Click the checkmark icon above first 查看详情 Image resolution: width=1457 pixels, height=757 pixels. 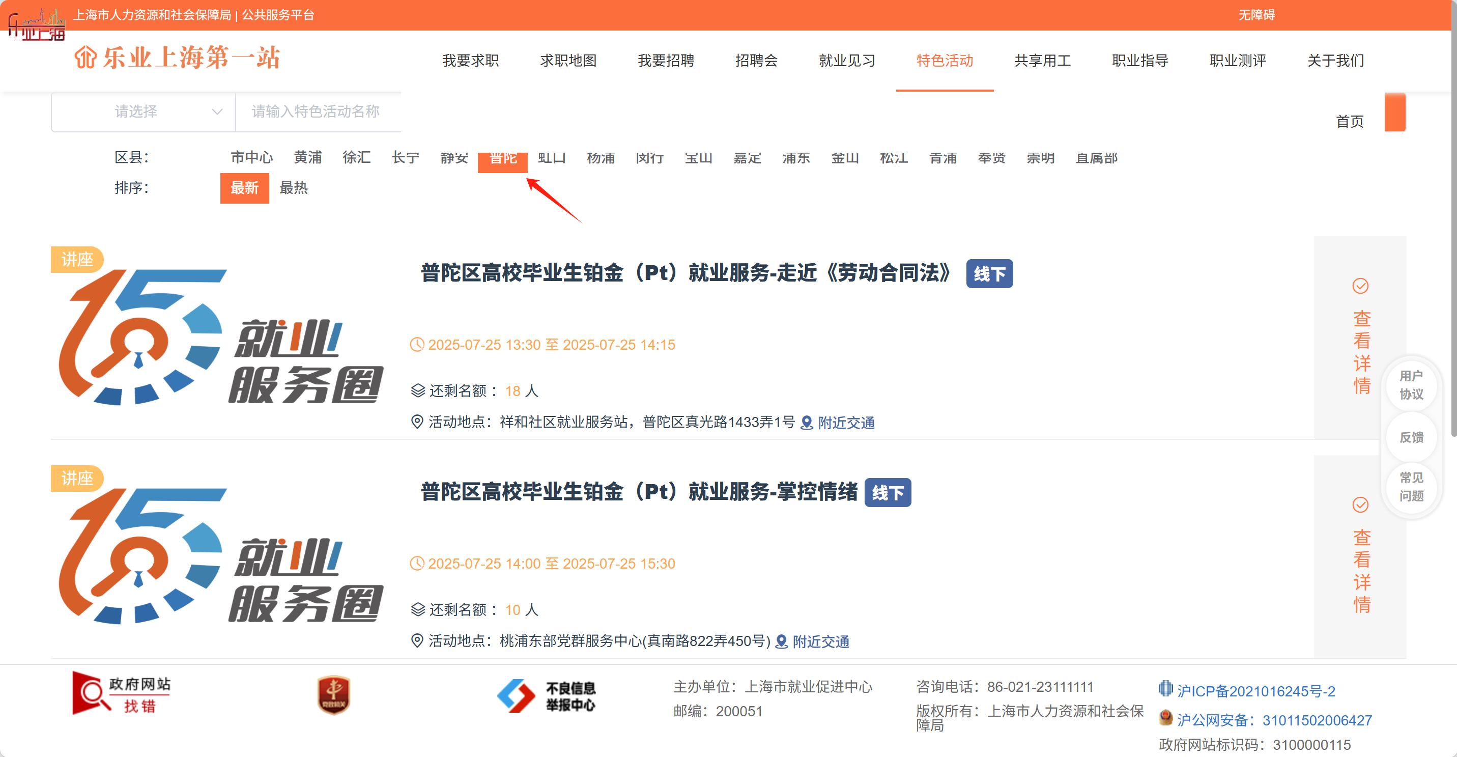[1360, 286]
